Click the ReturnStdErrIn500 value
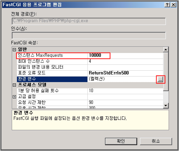The image size is (179, 151). click(x=109, y=73)
